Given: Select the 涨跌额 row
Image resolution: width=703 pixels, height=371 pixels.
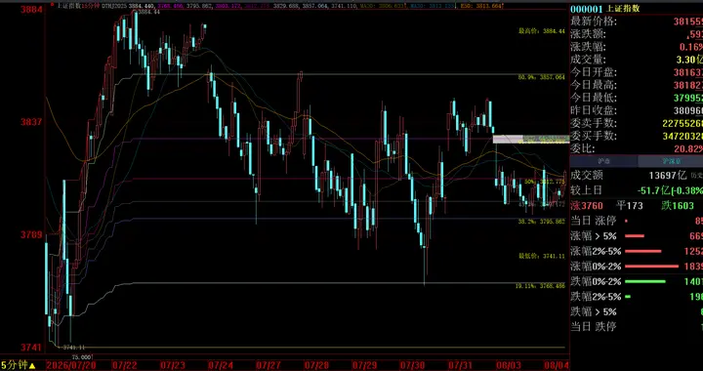Looking at the screenshot, I should point(637,34).
